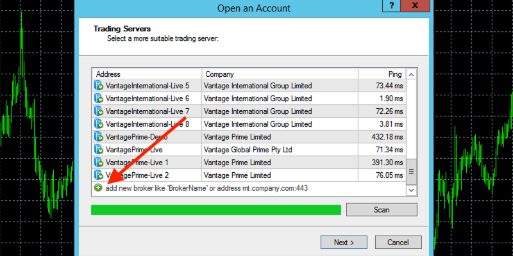Start a server Scan
This screenshot has width=513, height=256.
[x=382, y=210]
